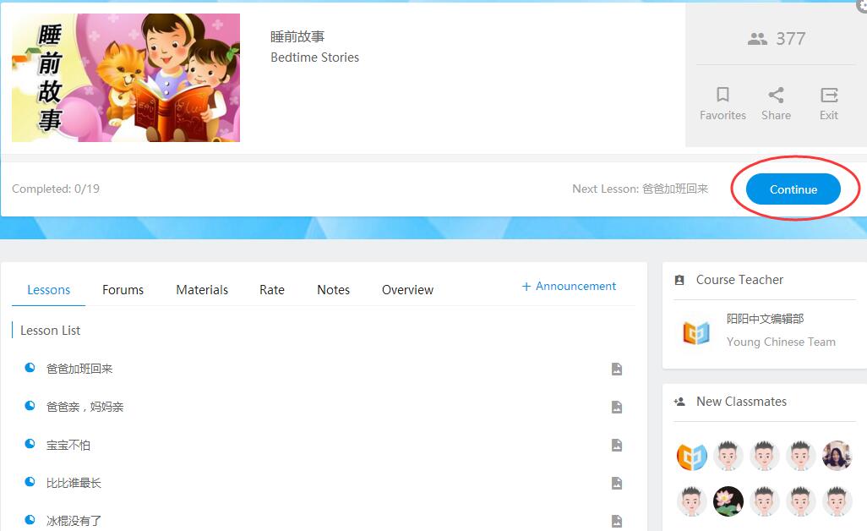Click the Young Chinese Team book logo
This screenshot has width=867, height=531.
696,332
